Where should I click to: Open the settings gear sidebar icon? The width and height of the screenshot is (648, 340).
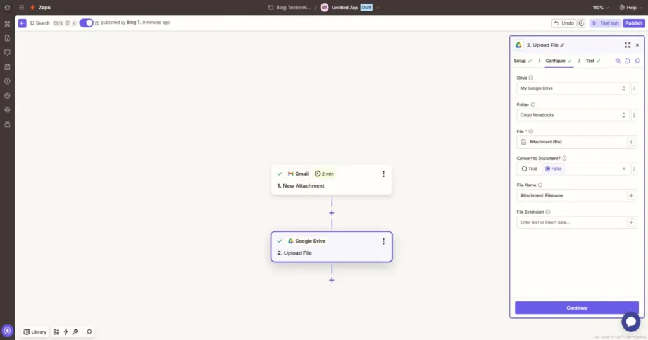[x=8, y=110]
